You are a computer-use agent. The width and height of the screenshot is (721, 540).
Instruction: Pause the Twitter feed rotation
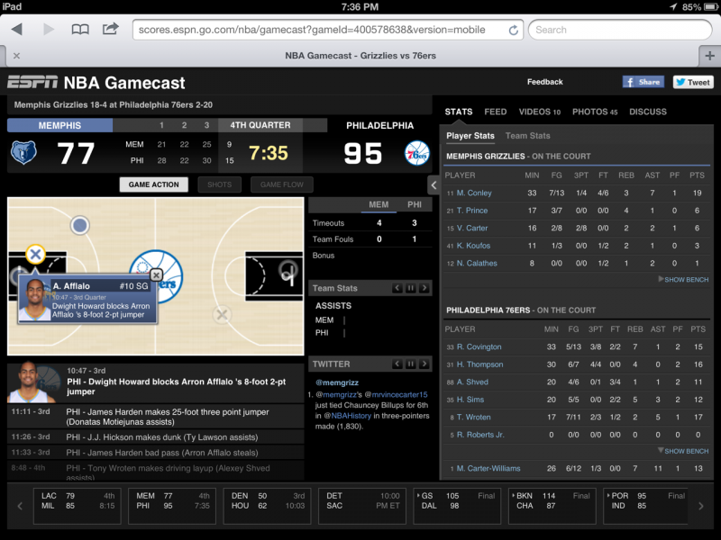[x=411, y=364]
